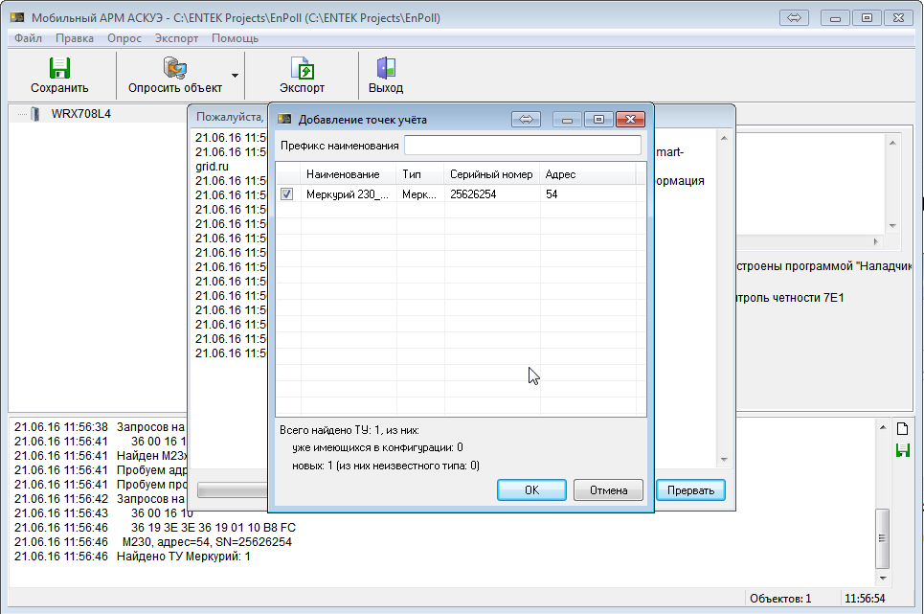
Task: Click scroll-down arrow in Пожалуйста progress window
Action: [724, 460]
